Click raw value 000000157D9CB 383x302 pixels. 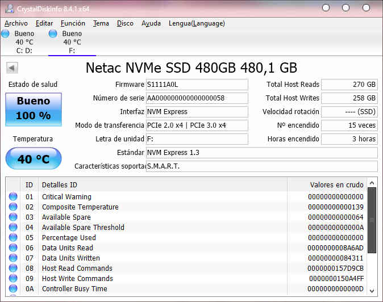click(x=335, y=269)
